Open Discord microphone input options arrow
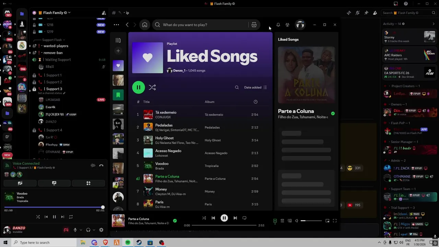The height and width of the screenshot is (247, 439). pyautogui.click(x=81, y=230)
